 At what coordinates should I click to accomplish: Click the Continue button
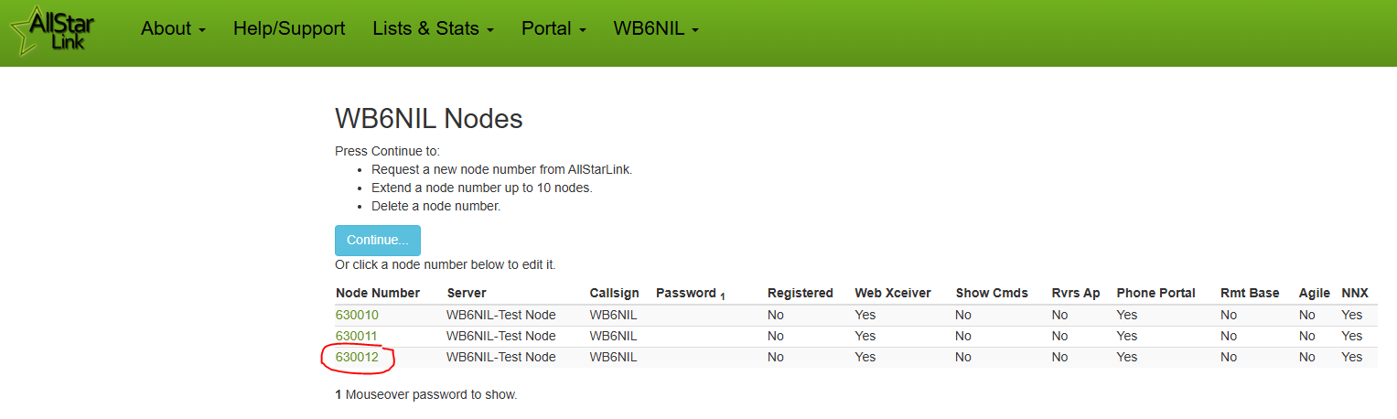tap(378, 240)
